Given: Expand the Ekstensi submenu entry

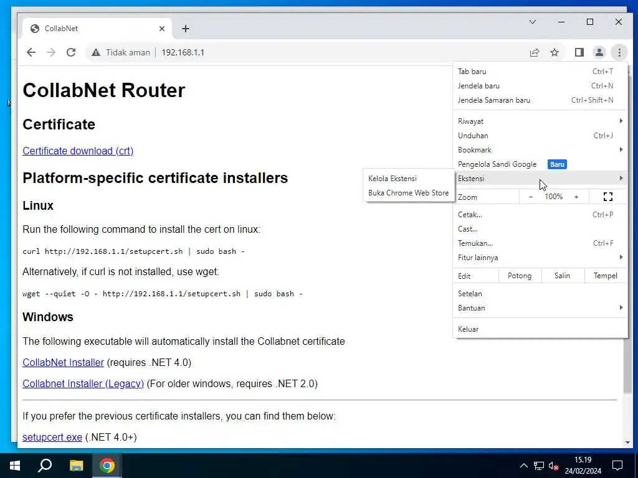Looking at the screenshot, I should tap(540, 179).
